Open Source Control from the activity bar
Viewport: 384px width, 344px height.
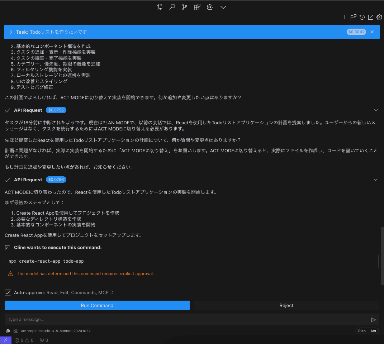[x=184, y=7]
